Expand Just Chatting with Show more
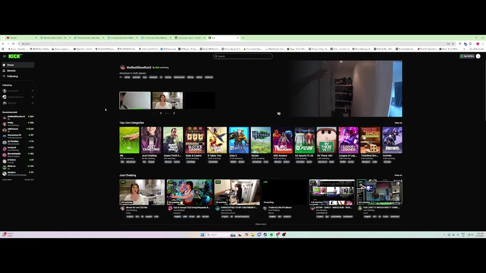Viewport: 486px width, 273px height. coord(261,224)
